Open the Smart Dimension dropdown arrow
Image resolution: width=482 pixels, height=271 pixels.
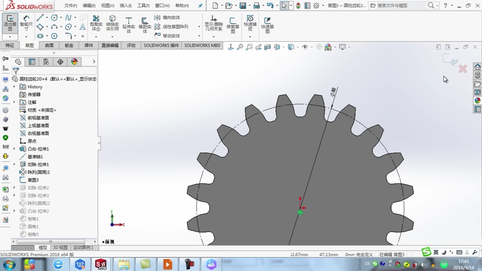point(26,37)
